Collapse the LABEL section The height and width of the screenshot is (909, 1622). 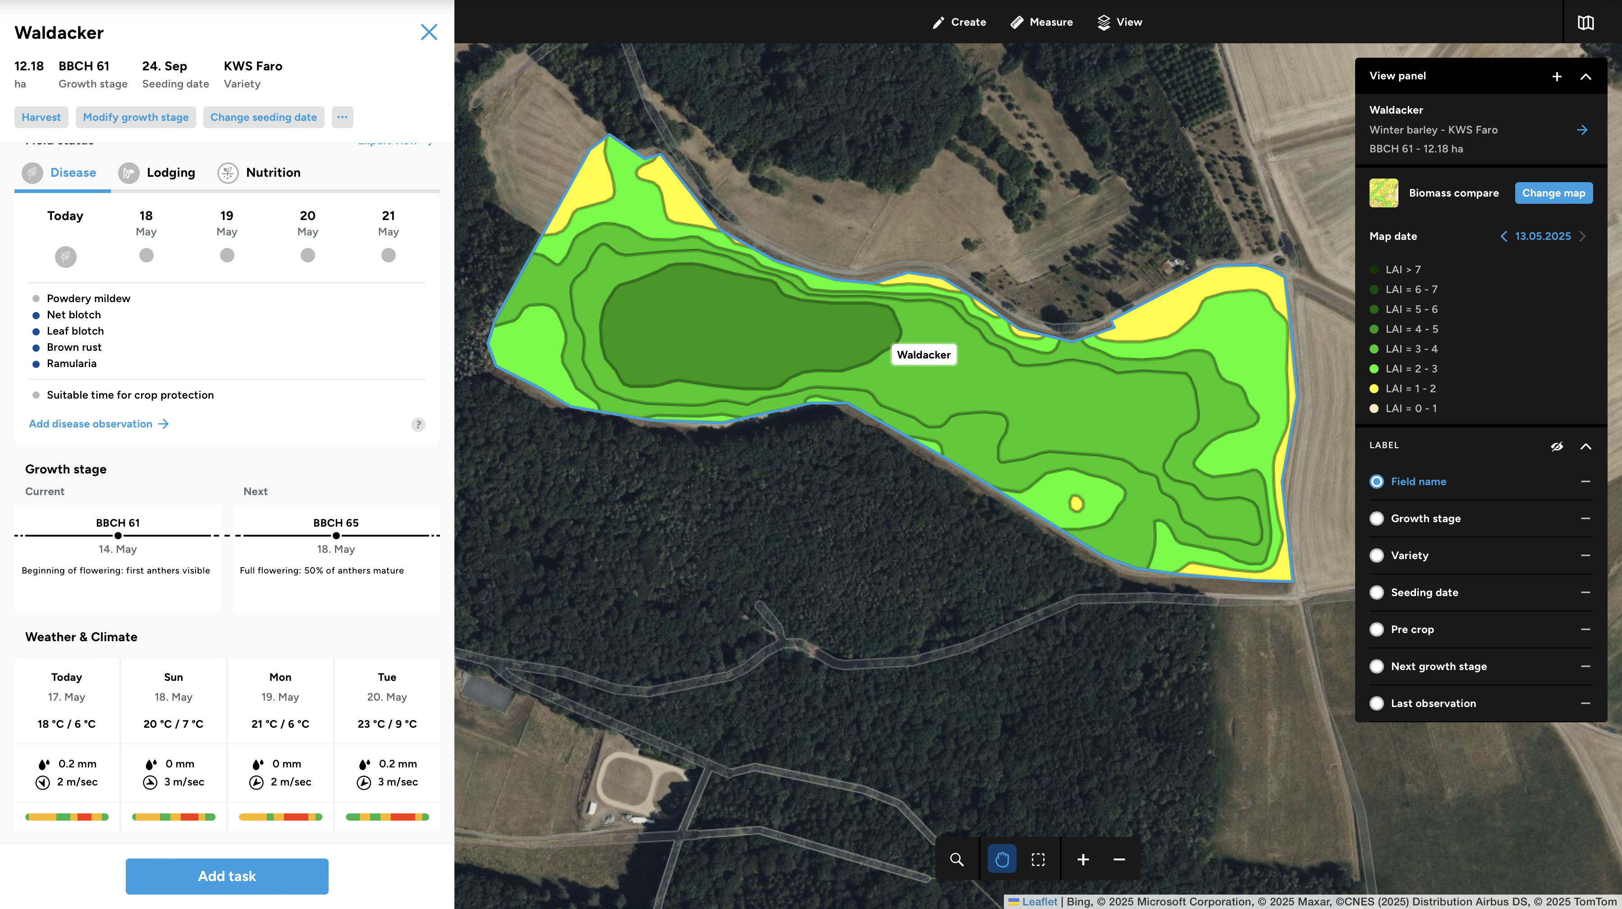[x=1585, y=446]
